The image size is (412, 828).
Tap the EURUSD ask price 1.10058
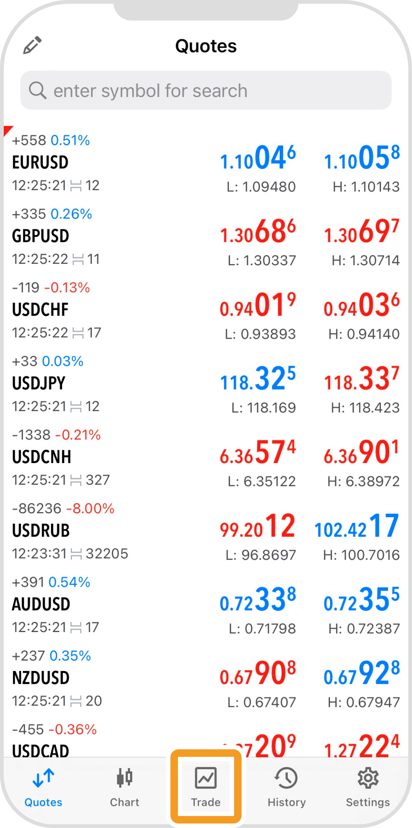click(x=361, y=158)
